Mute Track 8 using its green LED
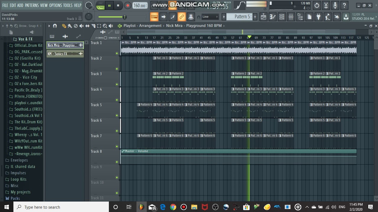The image size is (378, 212). [x=117, y=162]
